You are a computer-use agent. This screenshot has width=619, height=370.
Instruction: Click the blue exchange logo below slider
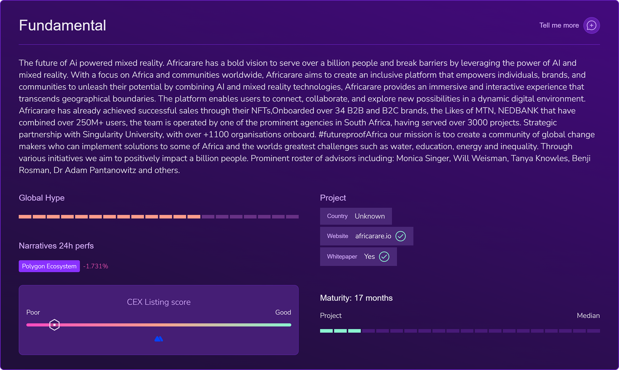click(159, 339)
